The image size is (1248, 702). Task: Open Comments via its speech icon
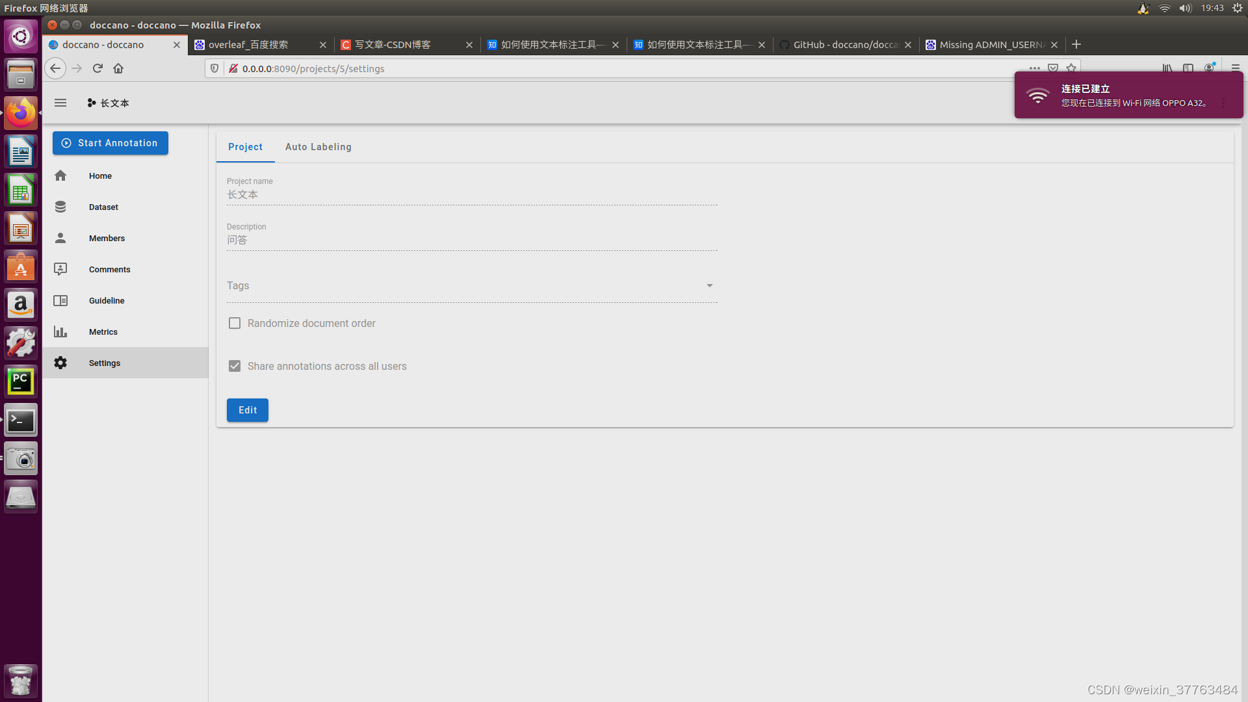pyautogui.click(x=60, y=269)
